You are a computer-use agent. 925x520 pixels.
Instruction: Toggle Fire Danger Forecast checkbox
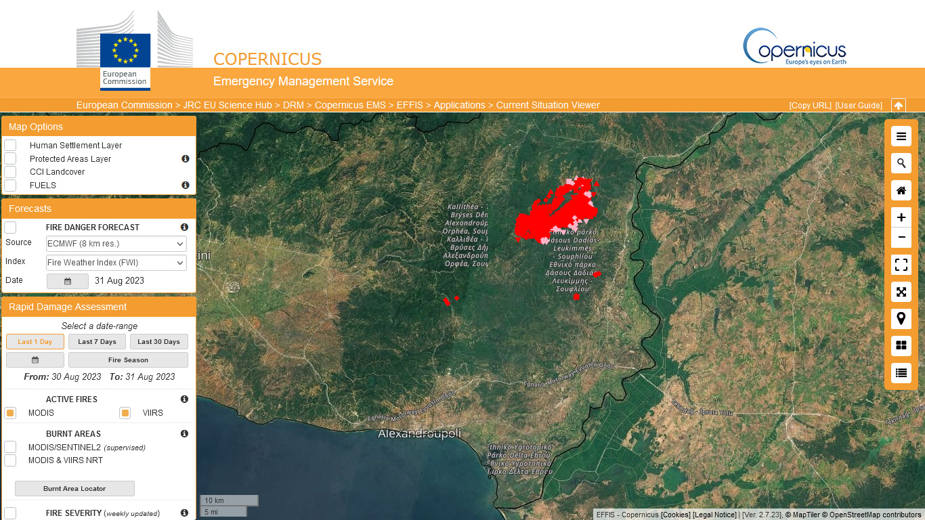tap(10, 227)
